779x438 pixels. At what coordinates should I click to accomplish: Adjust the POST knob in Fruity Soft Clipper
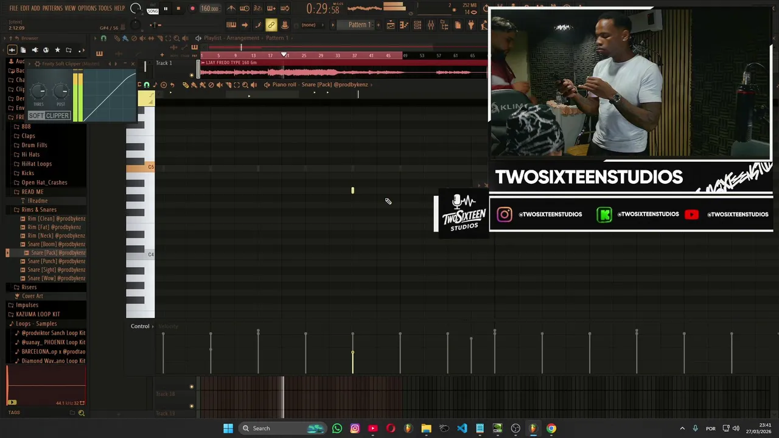[x=61, y=92]
